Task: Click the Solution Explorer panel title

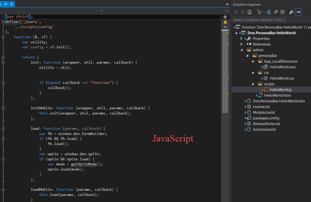Action: (247, 4)
